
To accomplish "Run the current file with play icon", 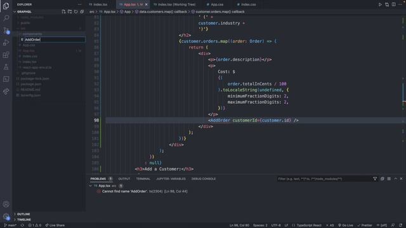I will (x=380, y=4).
